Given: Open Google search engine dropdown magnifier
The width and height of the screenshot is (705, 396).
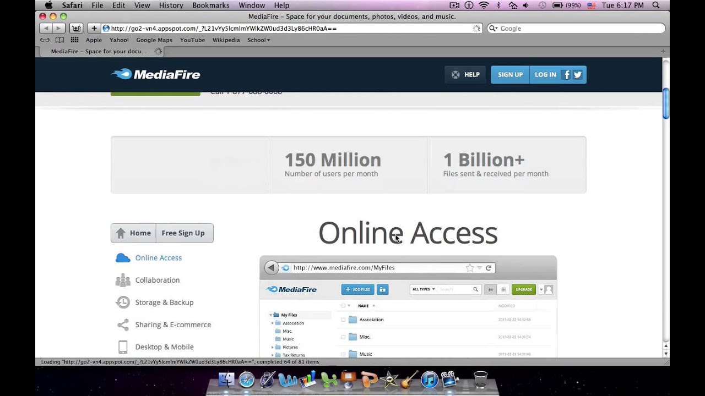Looking at the screenshot, I should click(x=493, y=29).
